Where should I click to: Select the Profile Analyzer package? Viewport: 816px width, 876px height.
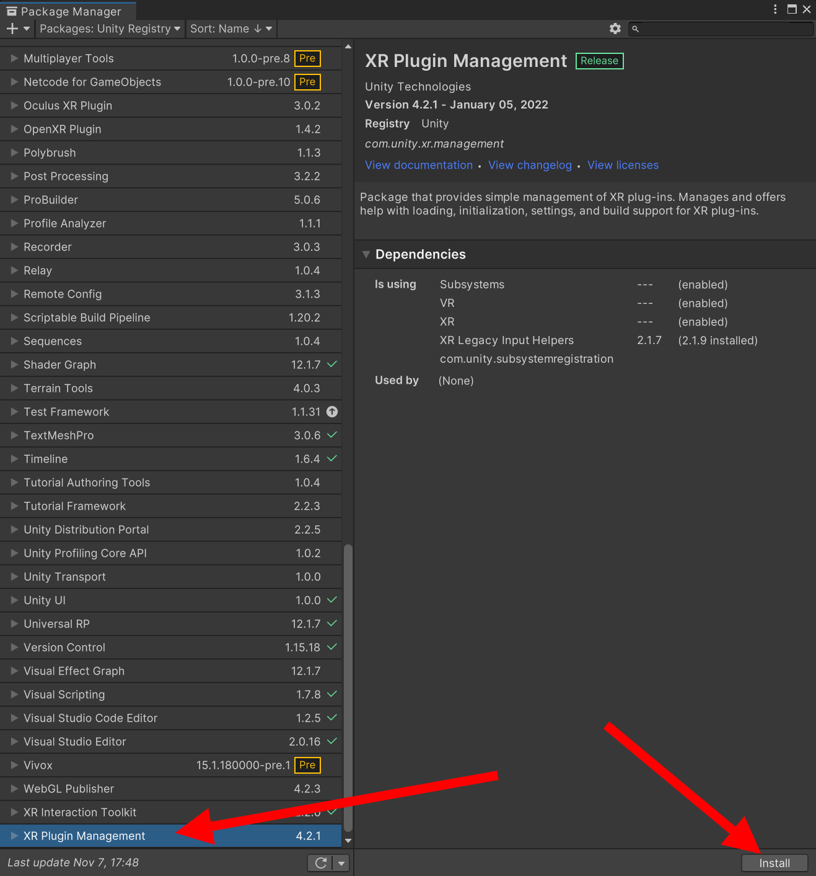pyautogui.click(x=170, y=223)
